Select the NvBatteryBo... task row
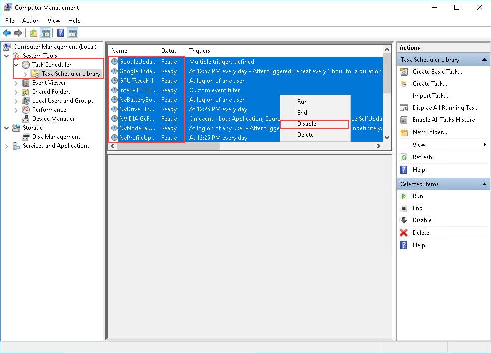491x353 pixels. [x=245, y=100]
